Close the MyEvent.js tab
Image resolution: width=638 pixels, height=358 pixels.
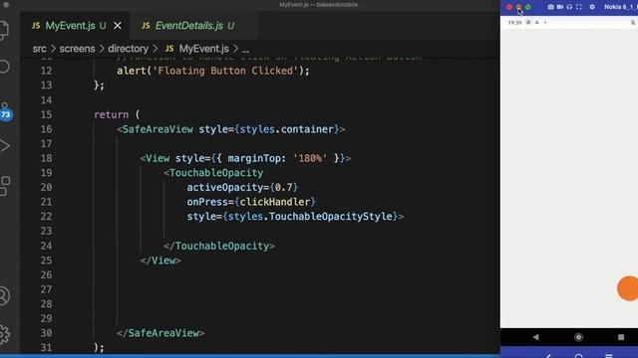pyautogui.click(x=118, y=26)
